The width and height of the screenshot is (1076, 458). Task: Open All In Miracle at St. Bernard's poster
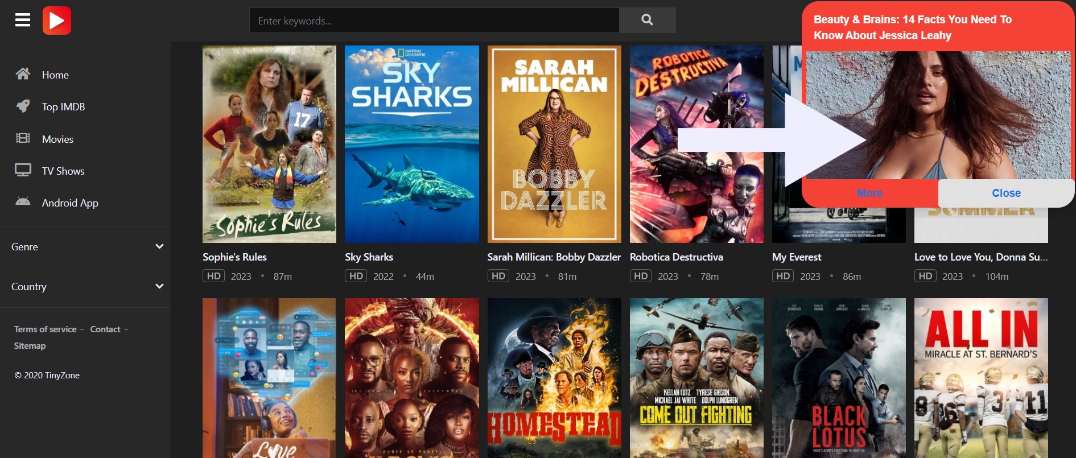coord(981,378)
